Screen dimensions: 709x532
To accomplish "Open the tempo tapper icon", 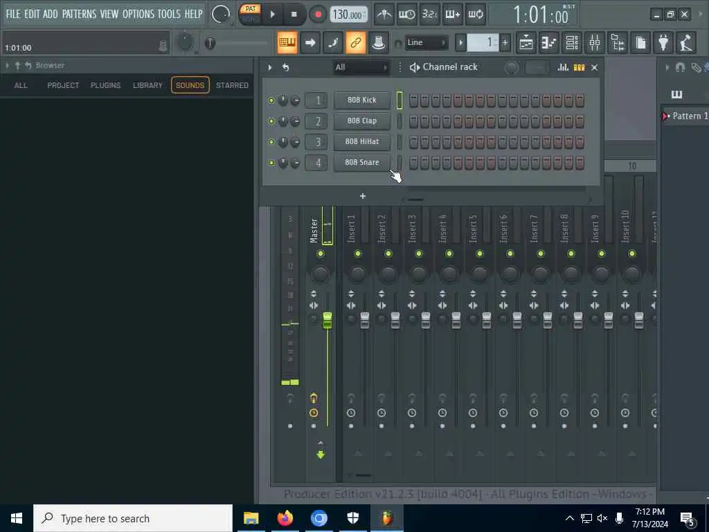I will [686, 43].
